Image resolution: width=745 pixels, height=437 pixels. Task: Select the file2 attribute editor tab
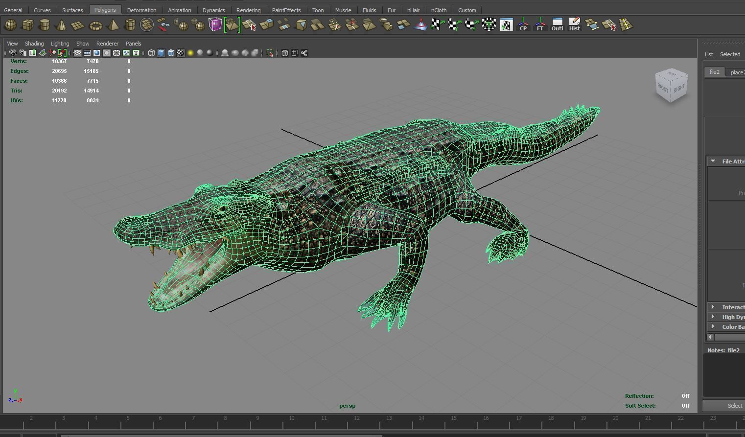pos(715,72)
